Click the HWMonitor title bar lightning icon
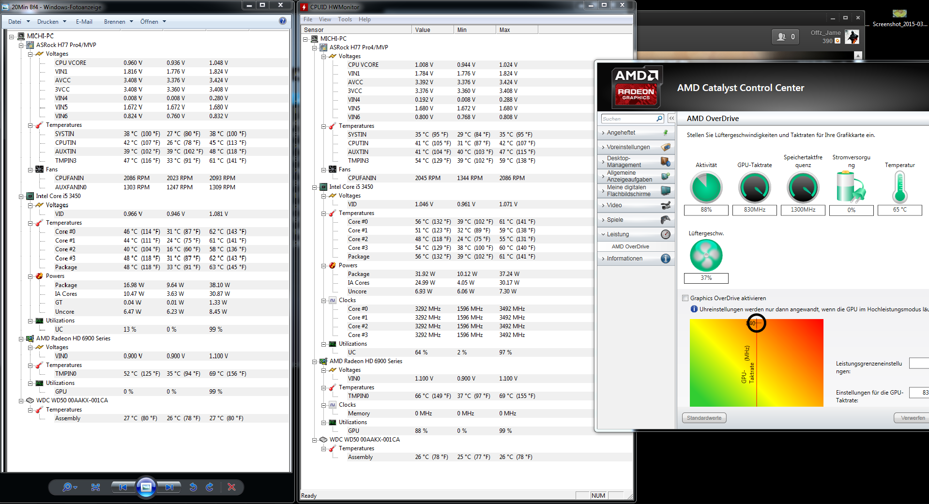929x504 pixels. [304, 7]
